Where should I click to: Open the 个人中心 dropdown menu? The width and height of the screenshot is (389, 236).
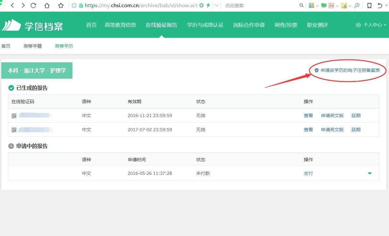372,25
